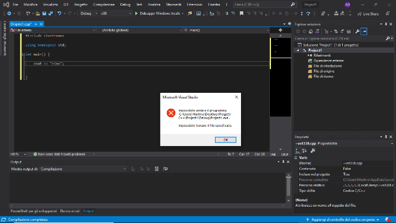The image size is (396, 223).
Task: Open the x86 platform dropdown
Action: [116, 14]
